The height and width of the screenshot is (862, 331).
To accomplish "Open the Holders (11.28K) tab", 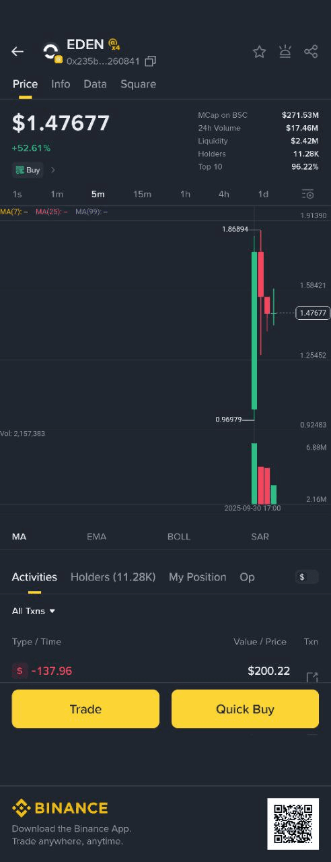I will pos(113,577).
